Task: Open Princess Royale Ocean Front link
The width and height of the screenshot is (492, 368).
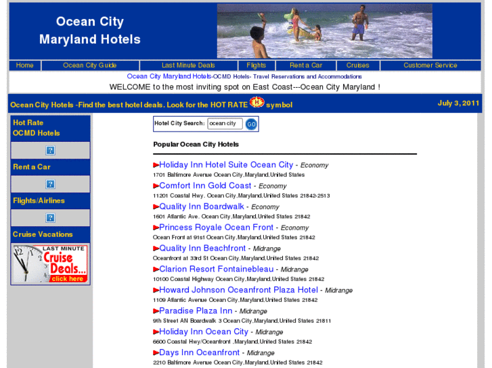Action: [217, 228]
